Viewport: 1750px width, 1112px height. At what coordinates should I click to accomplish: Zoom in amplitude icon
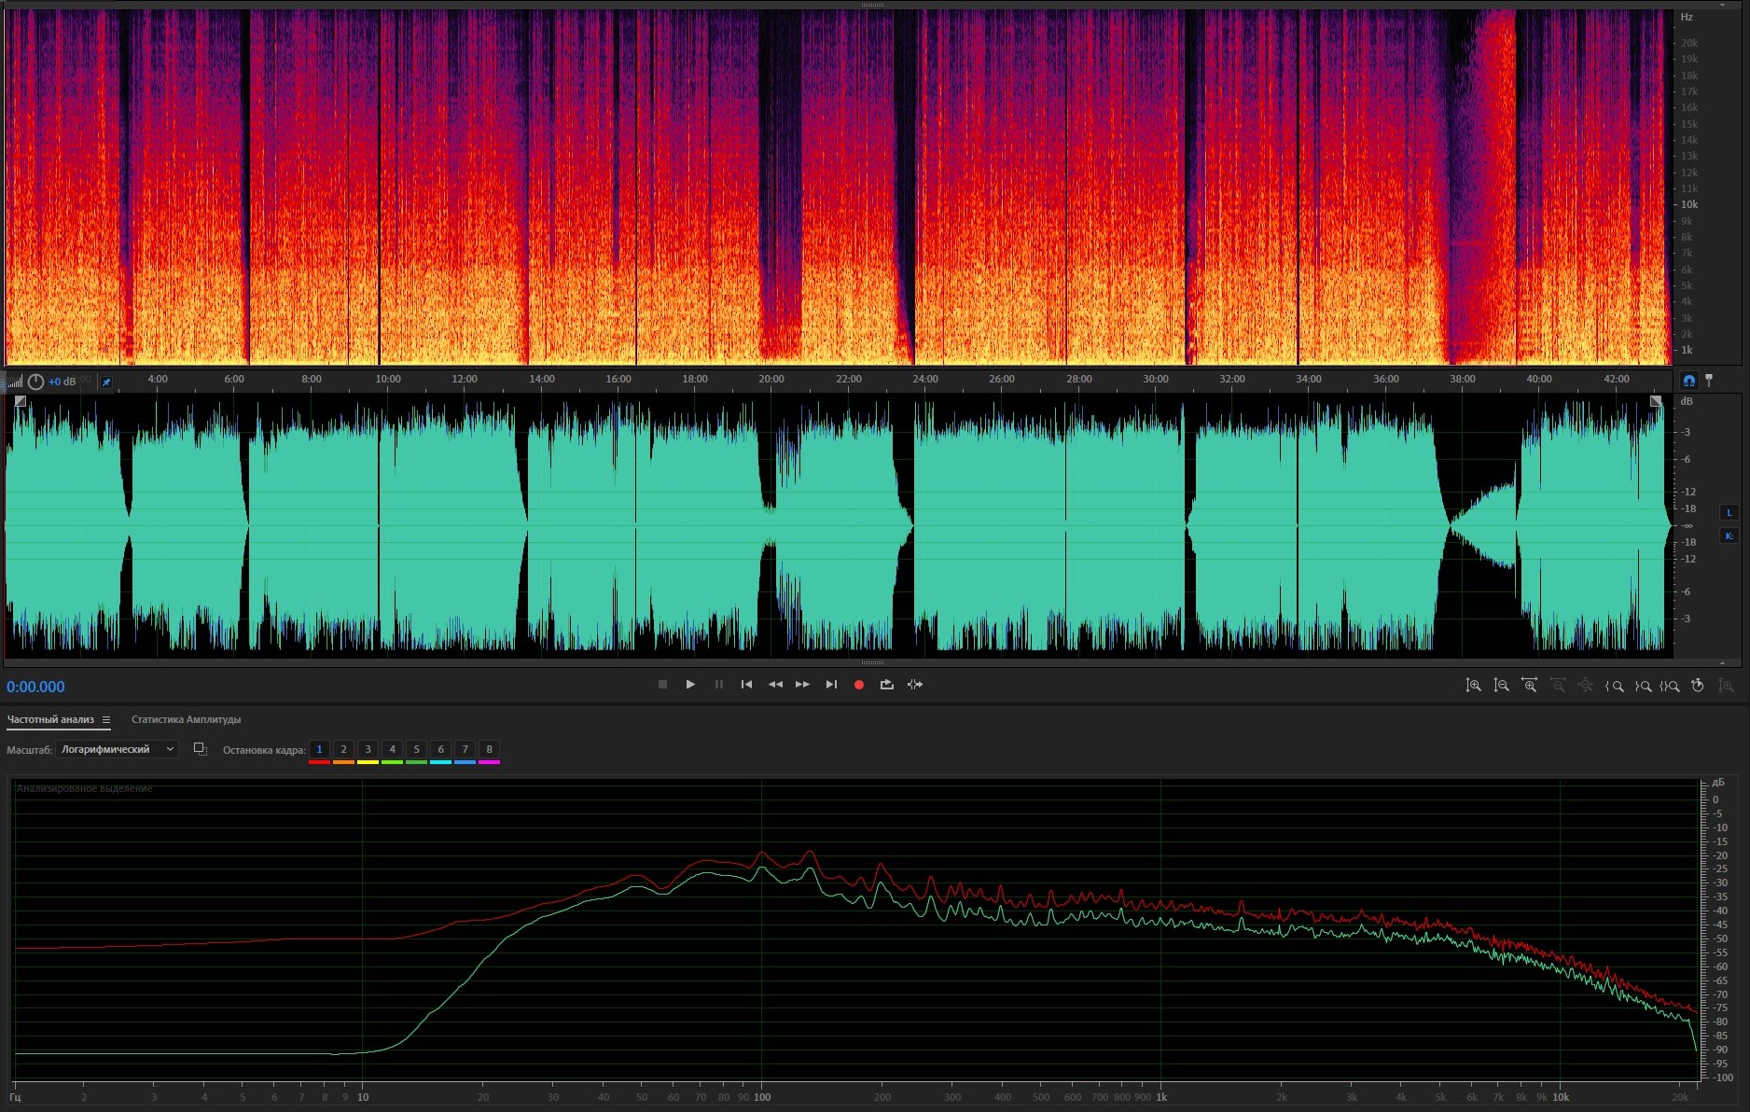1473,686
